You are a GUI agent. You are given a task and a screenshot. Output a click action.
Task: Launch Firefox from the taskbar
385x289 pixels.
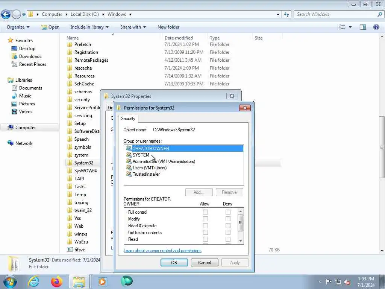click(x=57, y=281)
